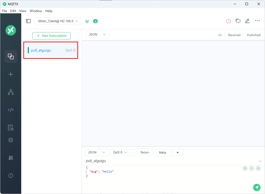Open the Script page code icon
This screenshot has height=194, width=265.
(x=11, y=110)
